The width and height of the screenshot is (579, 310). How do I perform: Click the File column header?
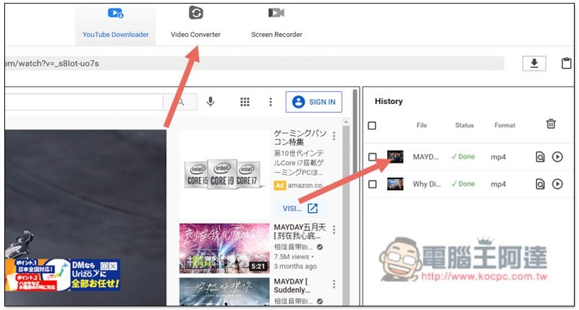[x=422, y=125]
